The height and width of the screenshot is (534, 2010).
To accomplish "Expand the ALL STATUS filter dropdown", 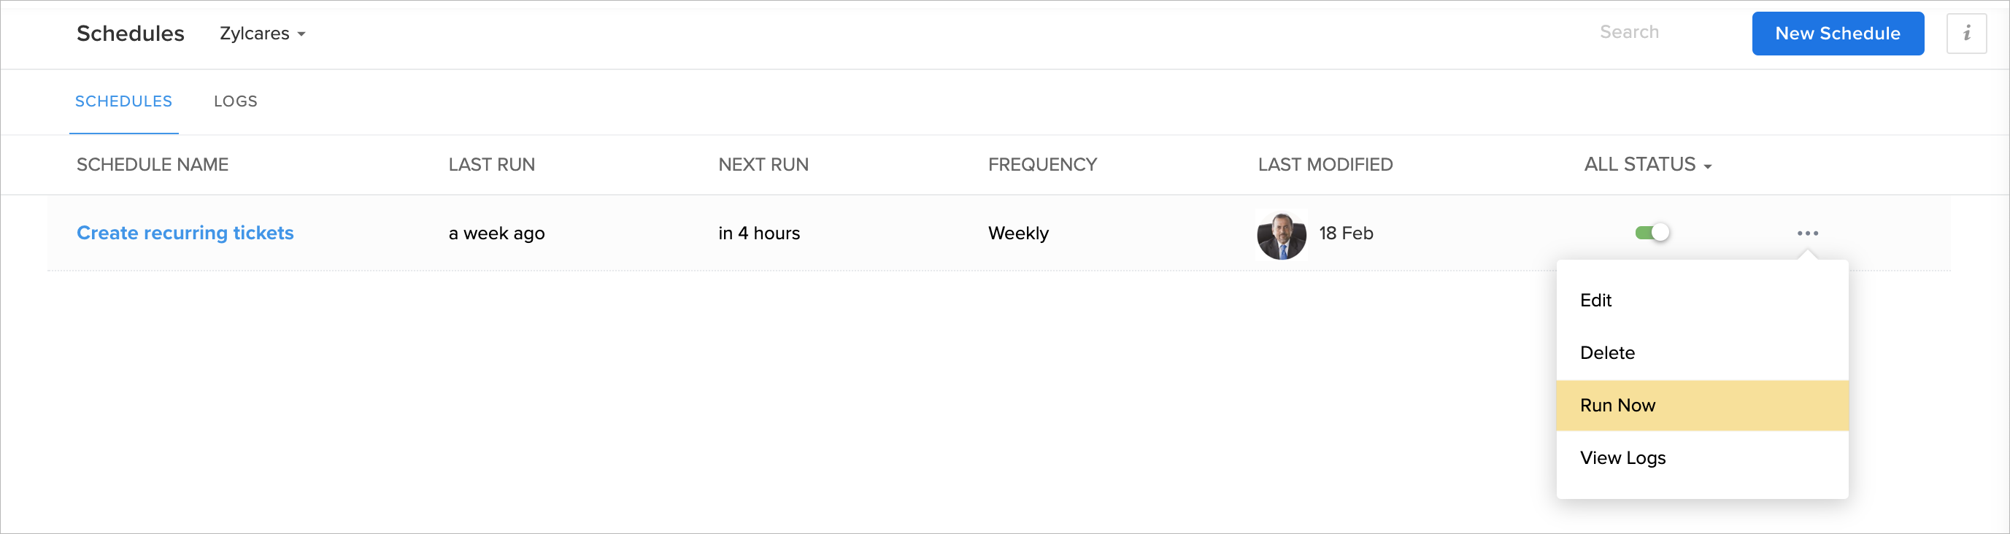I will 1647,164.
